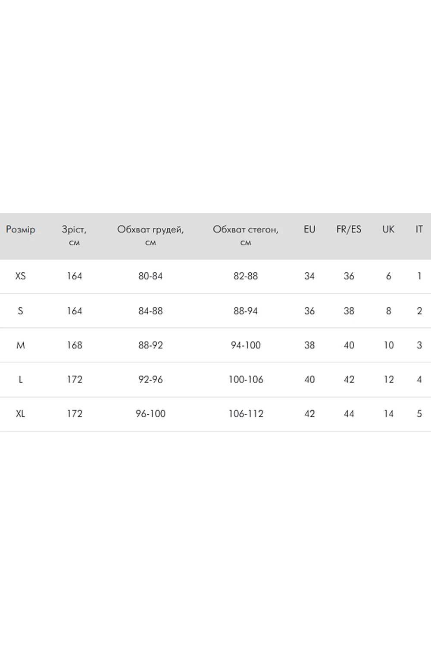Image resolution: width=431 pixels, height=646 pixels.
Task: Click the IT column header
Action: pyautogui.click(x=419, y=230)
